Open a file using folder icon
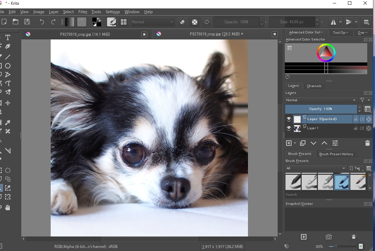 16,22
